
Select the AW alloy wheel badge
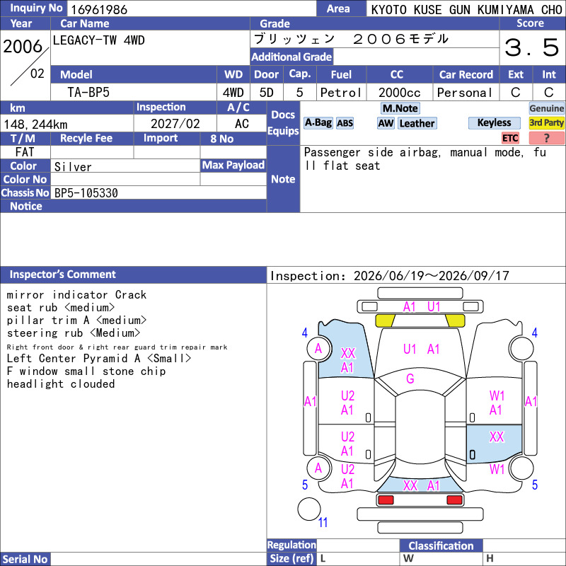click(386, 123)
